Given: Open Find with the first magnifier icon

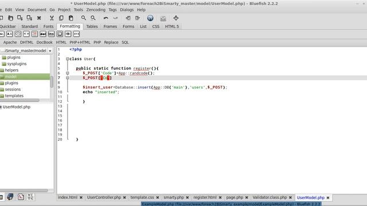Looking at the screenshot, I should pos(84,18).
